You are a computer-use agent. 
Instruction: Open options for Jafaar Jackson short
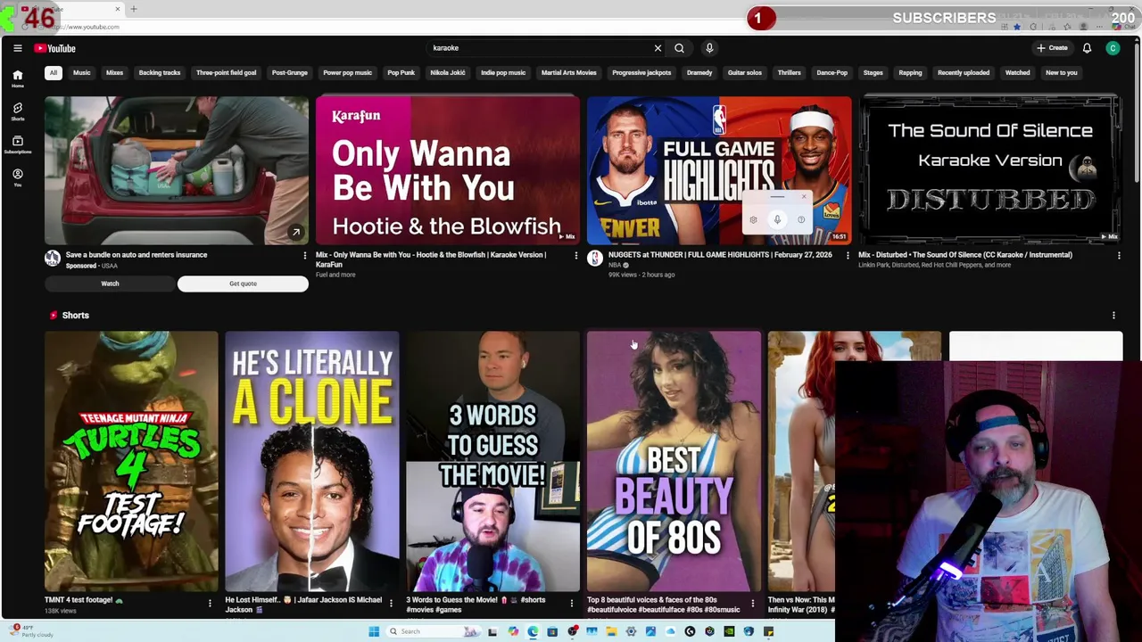tap(391, 604)
